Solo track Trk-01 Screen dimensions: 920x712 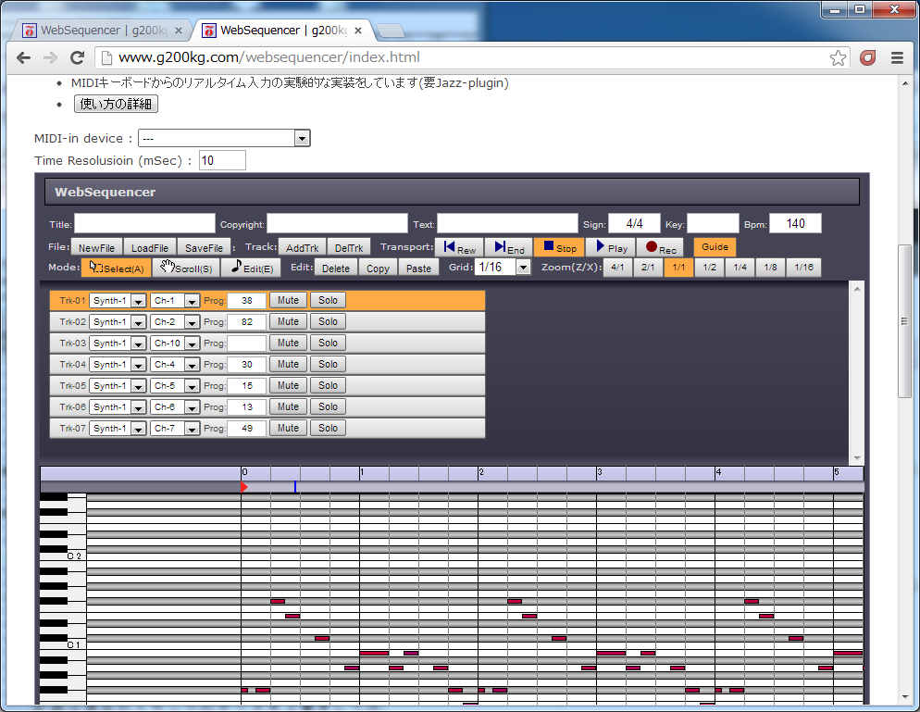coord(328,301)
